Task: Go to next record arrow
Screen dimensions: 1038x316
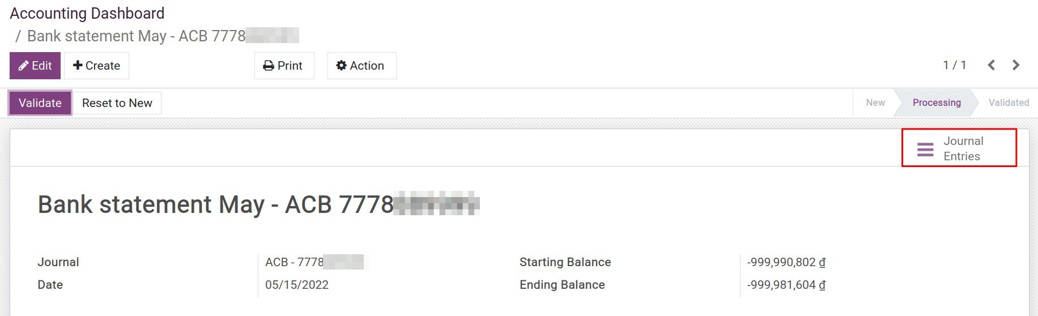Action: click(1016, 65)
